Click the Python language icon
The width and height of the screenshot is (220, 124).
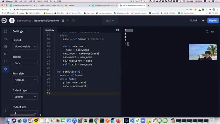(63, 21)
